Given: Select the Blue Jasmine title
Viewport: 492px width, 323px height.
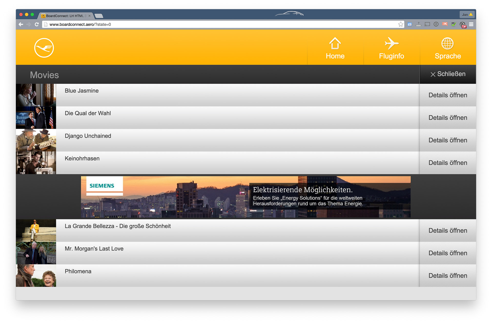Looking at the screenshot, I should pos(81,91).
